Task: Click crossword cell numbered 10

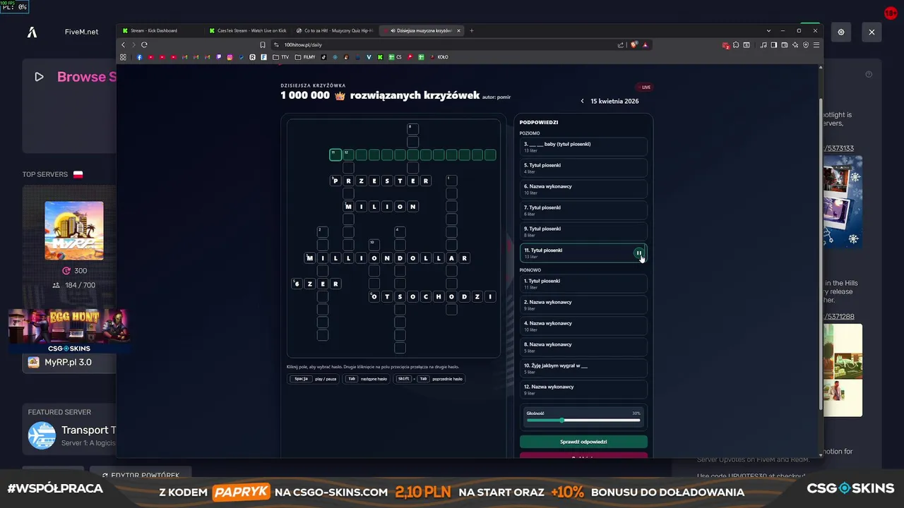Action: (x=374, y=245)
